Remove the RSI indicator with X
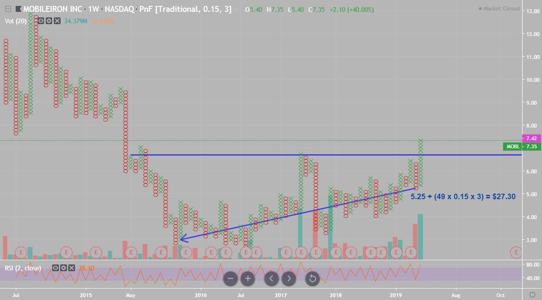This screenshot has width=542, height=300. coord(71,268)
